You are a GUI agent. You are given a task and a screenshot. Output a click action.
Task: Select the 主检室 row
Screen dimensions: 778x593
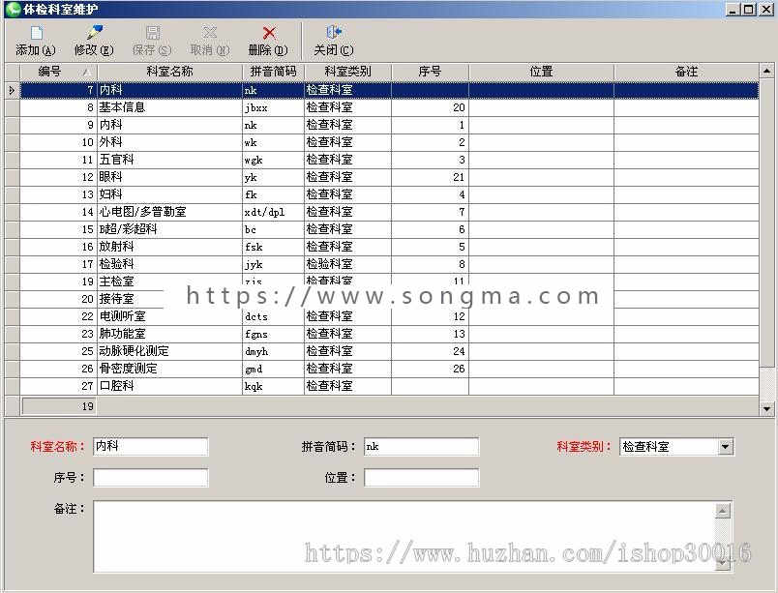click(389, 282)
